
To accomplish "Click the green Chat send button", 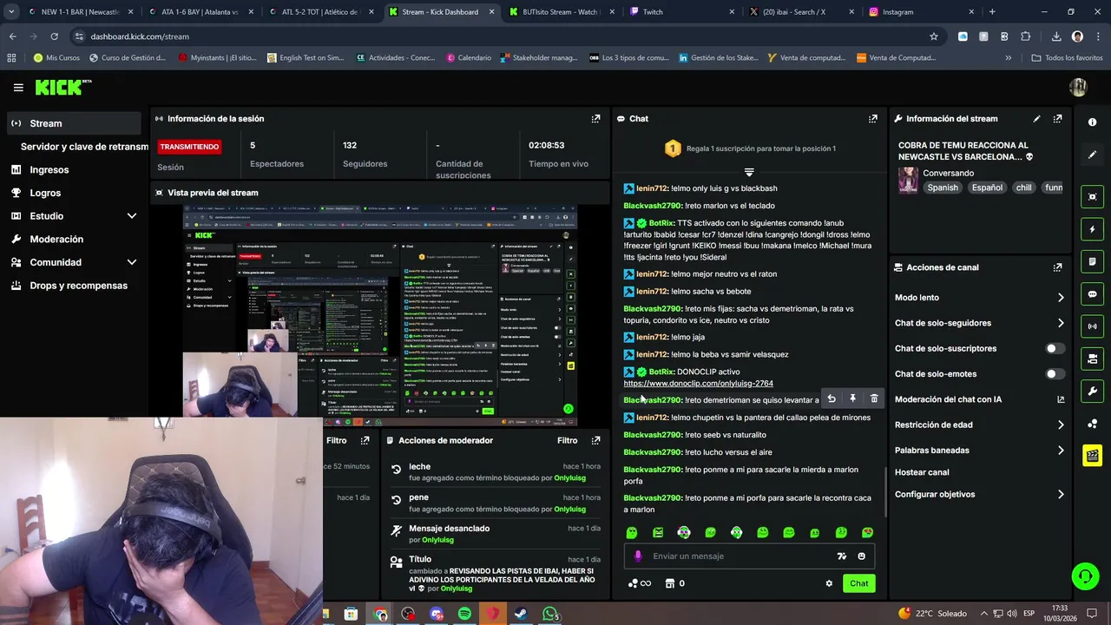I will click(858, 583).
